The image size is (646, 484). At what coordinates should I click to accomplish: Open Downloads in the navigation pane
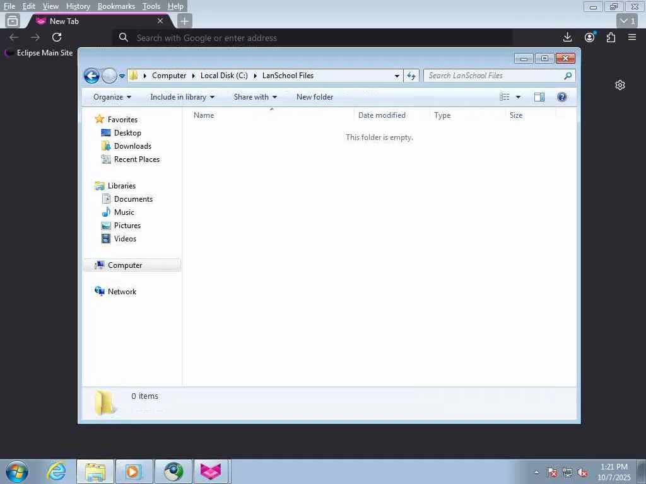point(132,146)
